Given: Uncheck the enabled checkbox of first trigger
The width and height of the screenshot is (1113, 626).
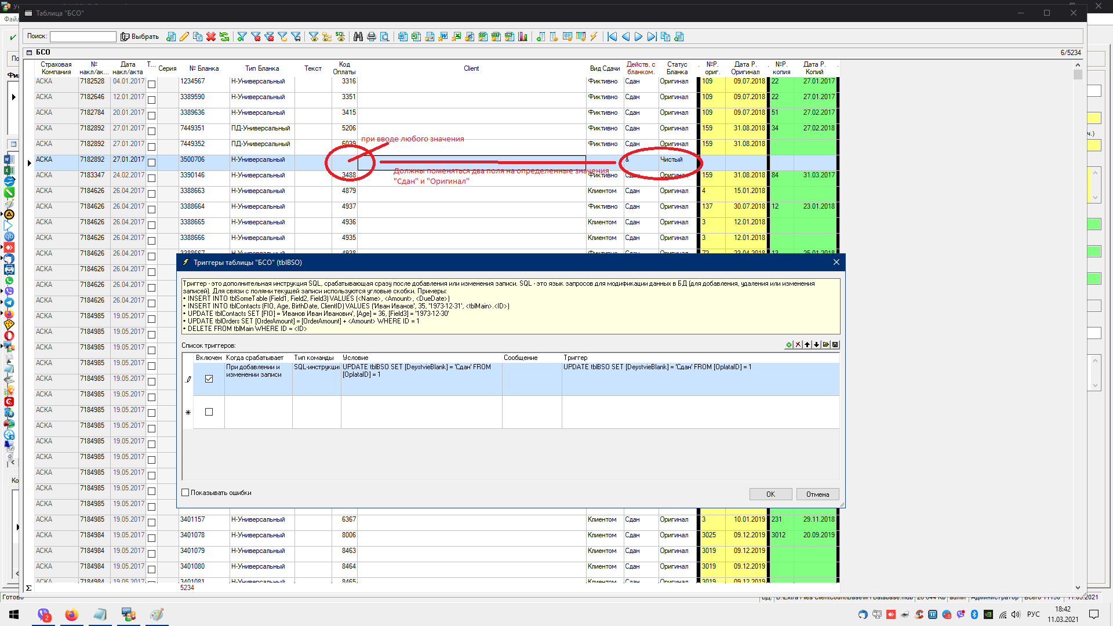Looking at the screenshot, I should (x=209, y=378).
